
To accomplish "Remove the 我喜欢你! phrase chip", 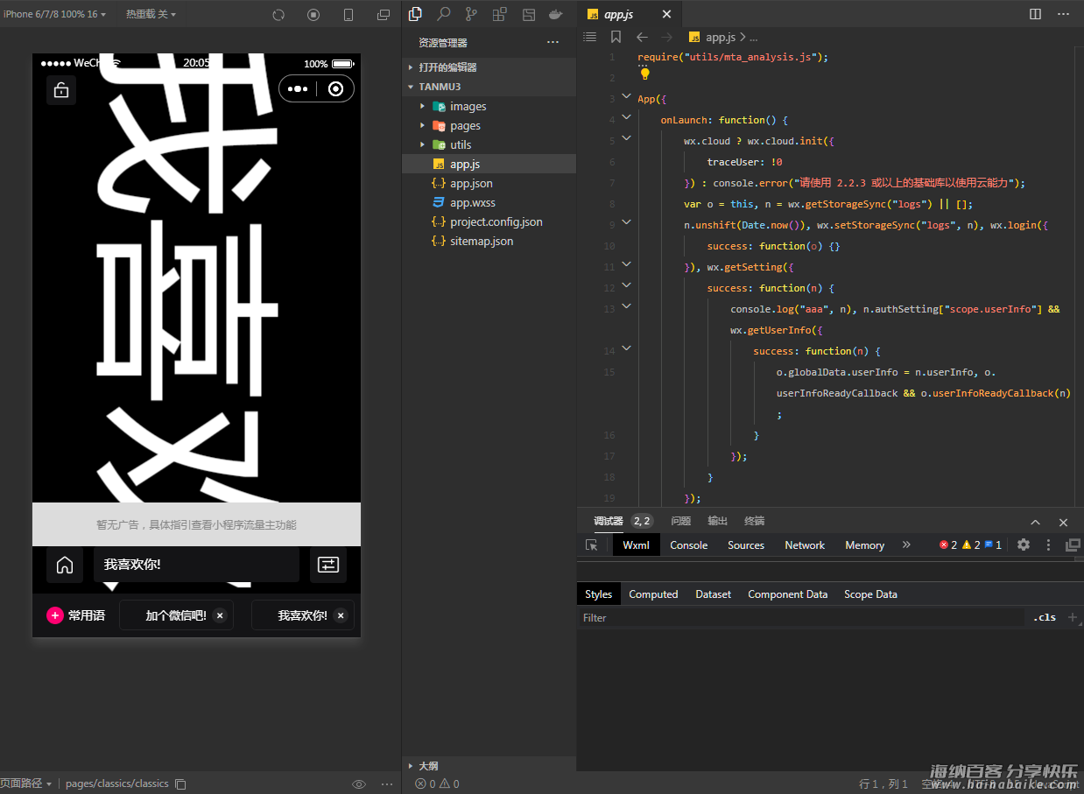I will tap(341, 615).
